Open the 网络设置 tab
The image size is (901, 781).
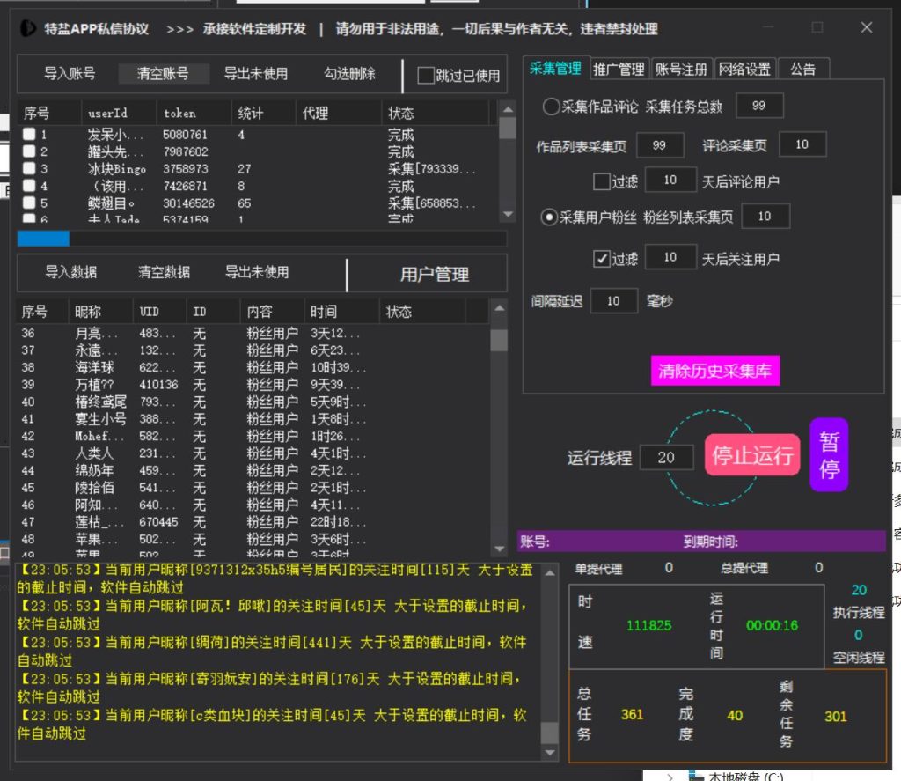pyautogui.click(x=744, y=69)
